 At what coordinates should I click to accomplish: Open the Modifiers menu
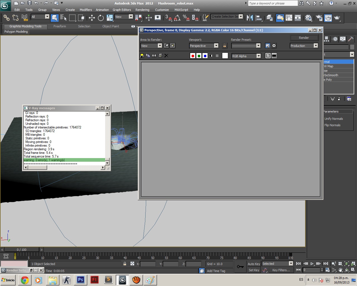(86, 10)
